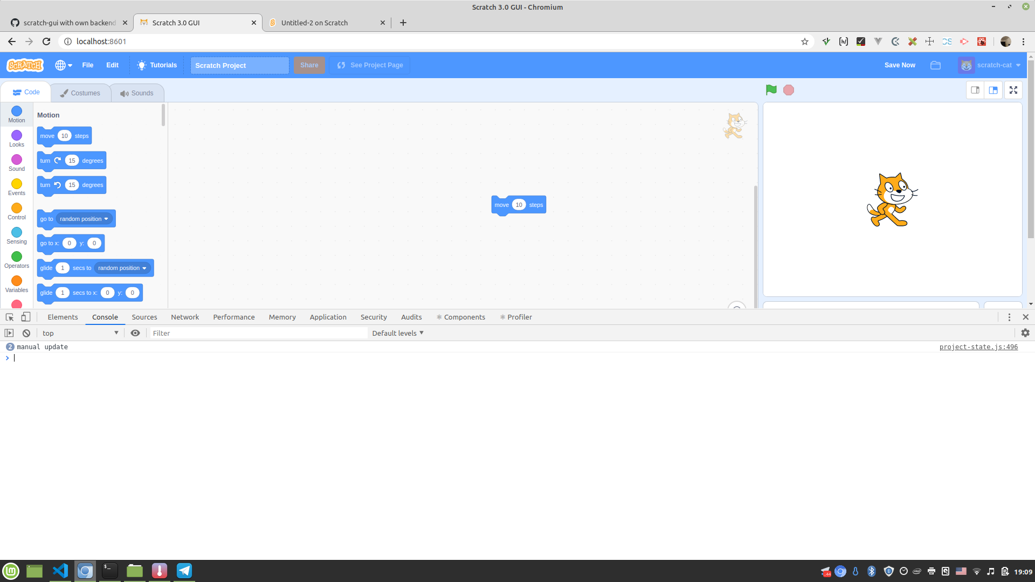The height and width of the screenshot is (582, 1035).
Task: Toggle the device toolbar in DevTools
Action: pos(25,317)
